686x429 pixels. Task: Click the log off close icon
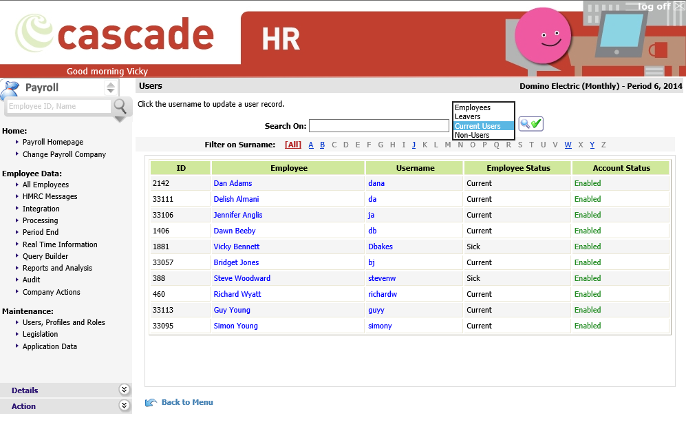pyautogui.click(x=679, y=6)
